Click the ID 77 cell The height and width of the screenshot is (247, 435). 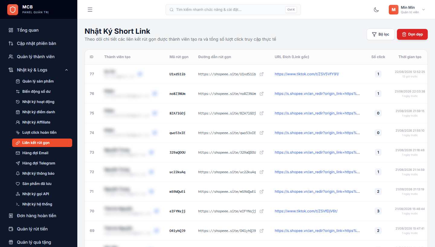[92, 74]
